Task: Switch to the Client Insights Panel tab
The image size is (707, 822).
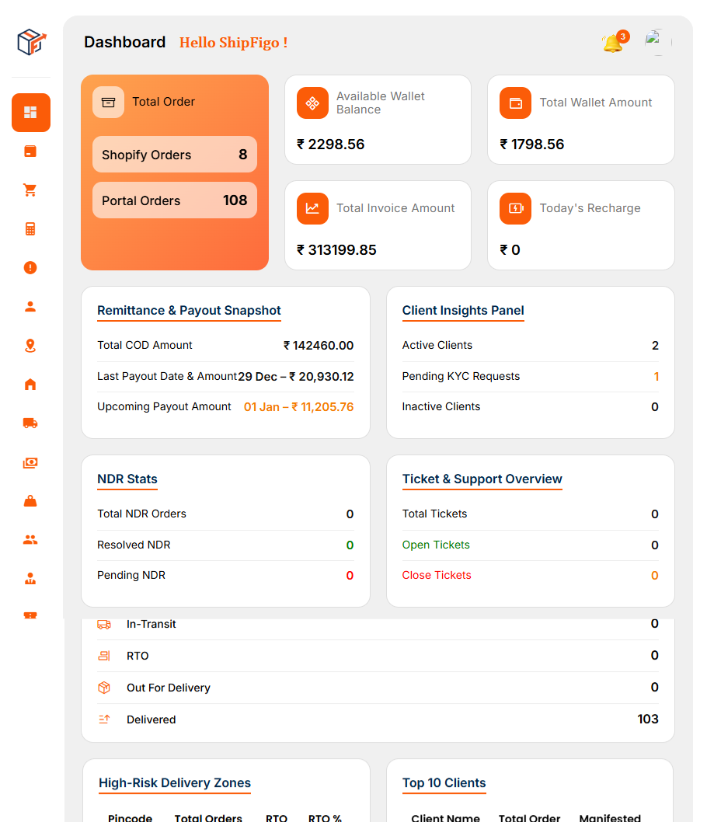Action: coord(463,311)
